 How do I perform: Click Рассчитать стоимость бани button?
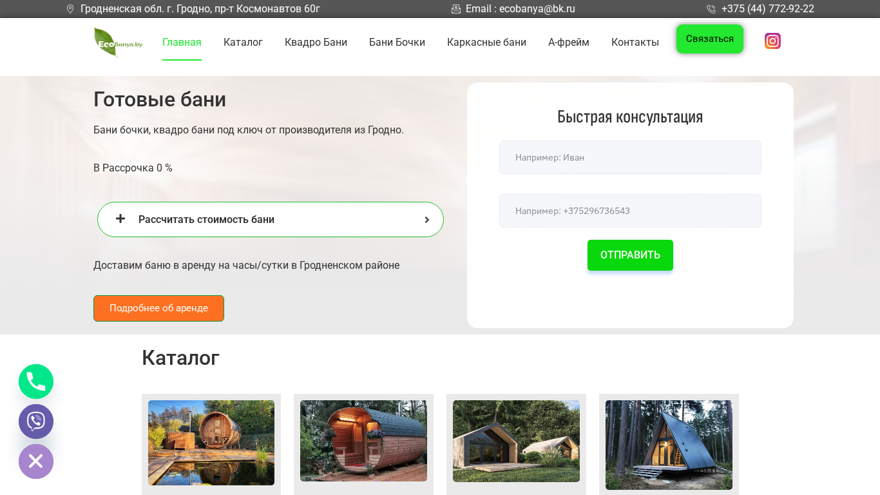(271, 219)
